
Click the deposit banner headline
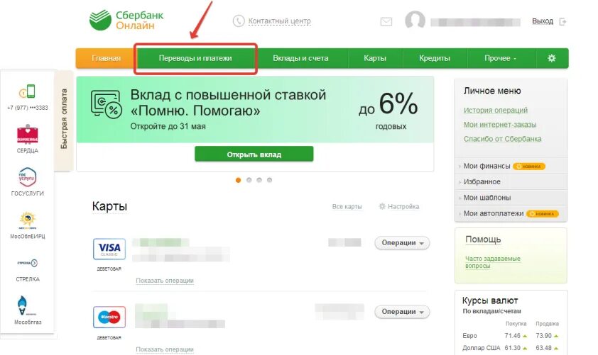coord(228,102)
